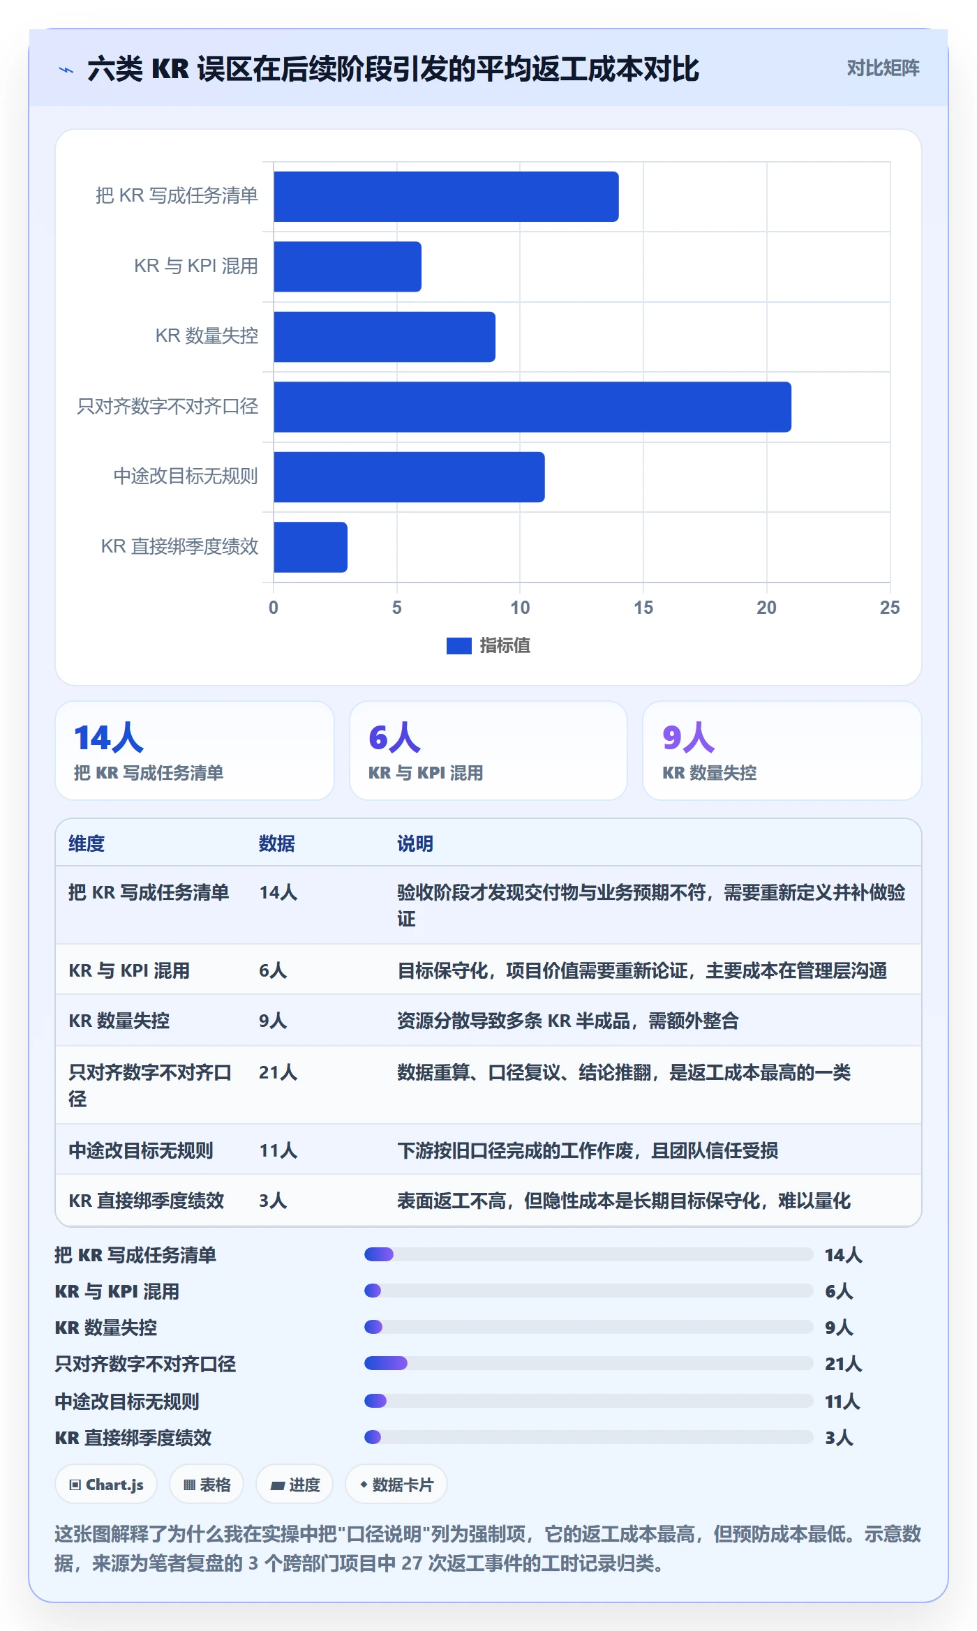Click the 11人 cell in table

point(278,1150)
